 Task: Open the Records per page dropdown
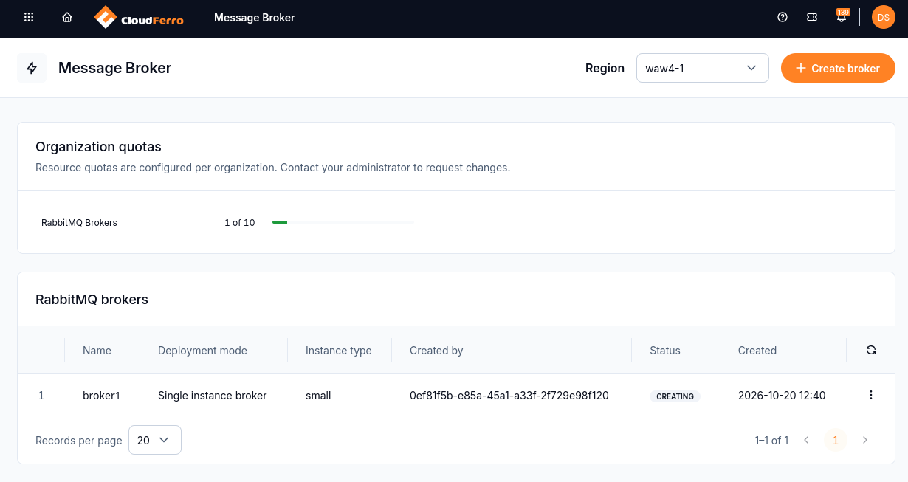click(x=155, y=441)
